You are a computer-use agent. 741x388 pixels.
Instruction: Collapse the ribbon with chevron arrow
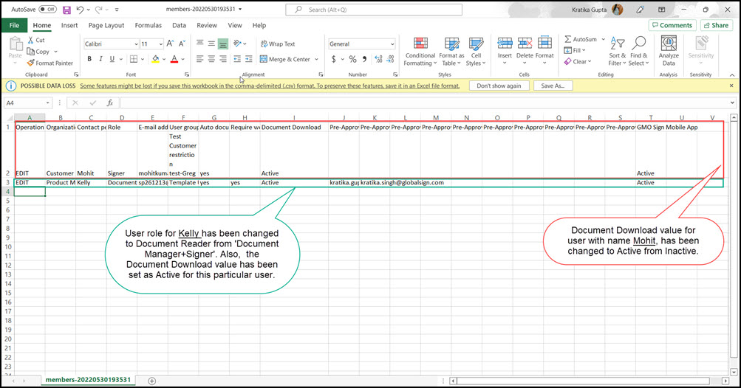tap(731, 75)
